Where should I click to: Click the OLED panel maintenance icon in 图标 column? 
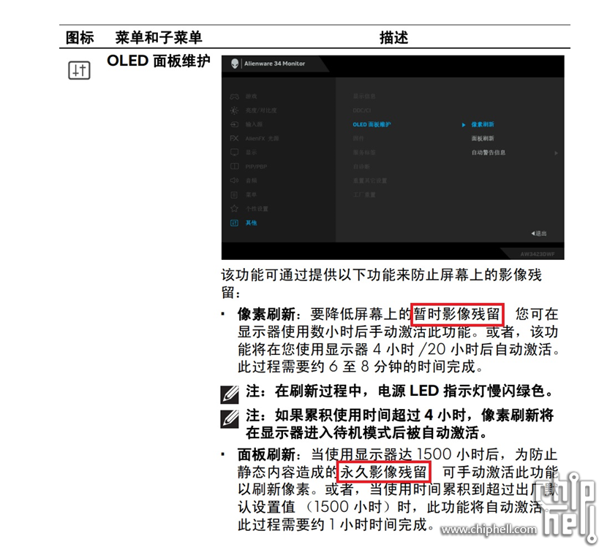pos(80,70)
